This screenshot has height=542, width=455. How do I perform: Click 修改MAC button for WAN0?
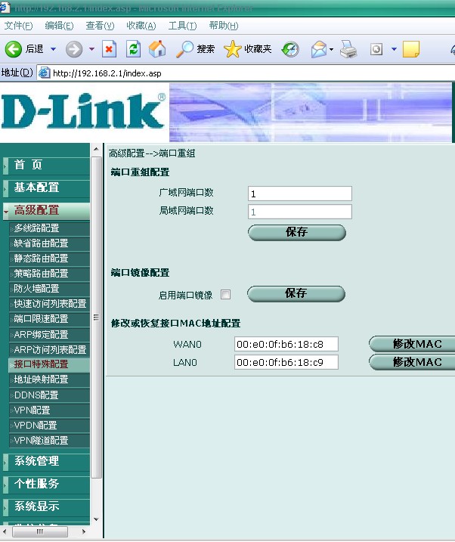[413, 344]
